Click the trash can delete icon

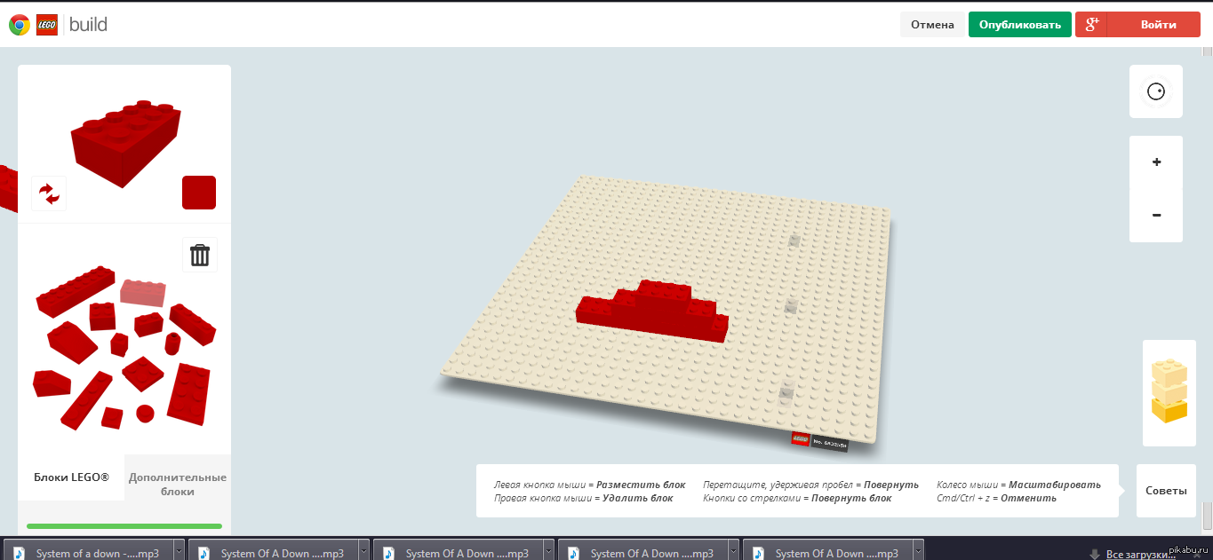[x=200, y=256]
